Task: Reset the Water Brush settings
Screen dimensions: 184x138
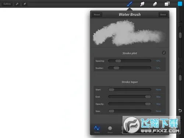Action: (x=97, y=15)
